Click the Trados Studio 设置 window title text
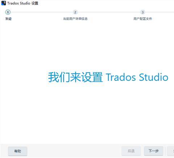Viewport: 174px width, 158px height. 23,3
